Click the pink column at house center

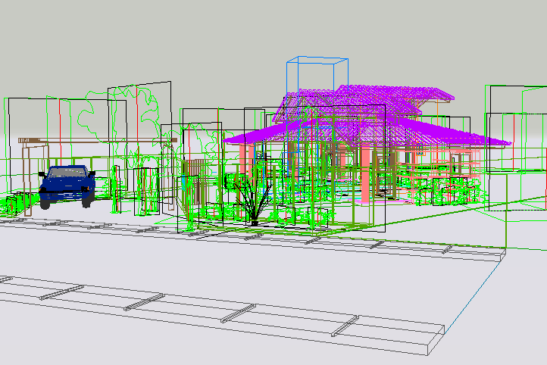click(x=365, y=174)
